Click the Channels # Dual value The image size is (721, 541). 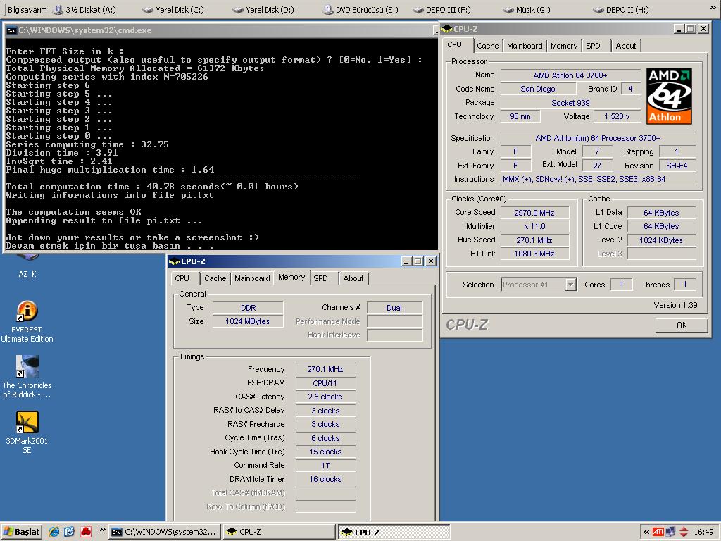pyautogui.click(x=394, y=308)
